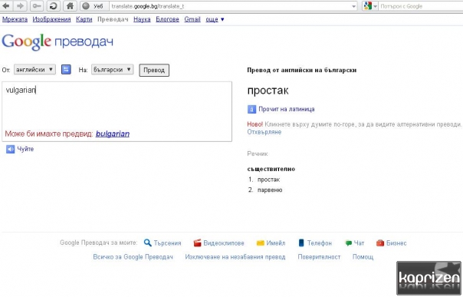Open the Gmail link in the top bar
The width and height of the screenshot is (463, 297).
192,19
